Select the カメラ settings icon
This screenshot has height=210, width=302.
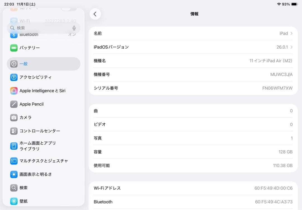(x=13, y=117)
